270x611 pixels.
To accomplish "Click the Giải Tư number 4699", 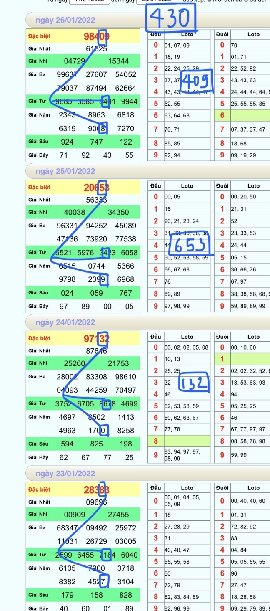I will [x=129, y=403].
